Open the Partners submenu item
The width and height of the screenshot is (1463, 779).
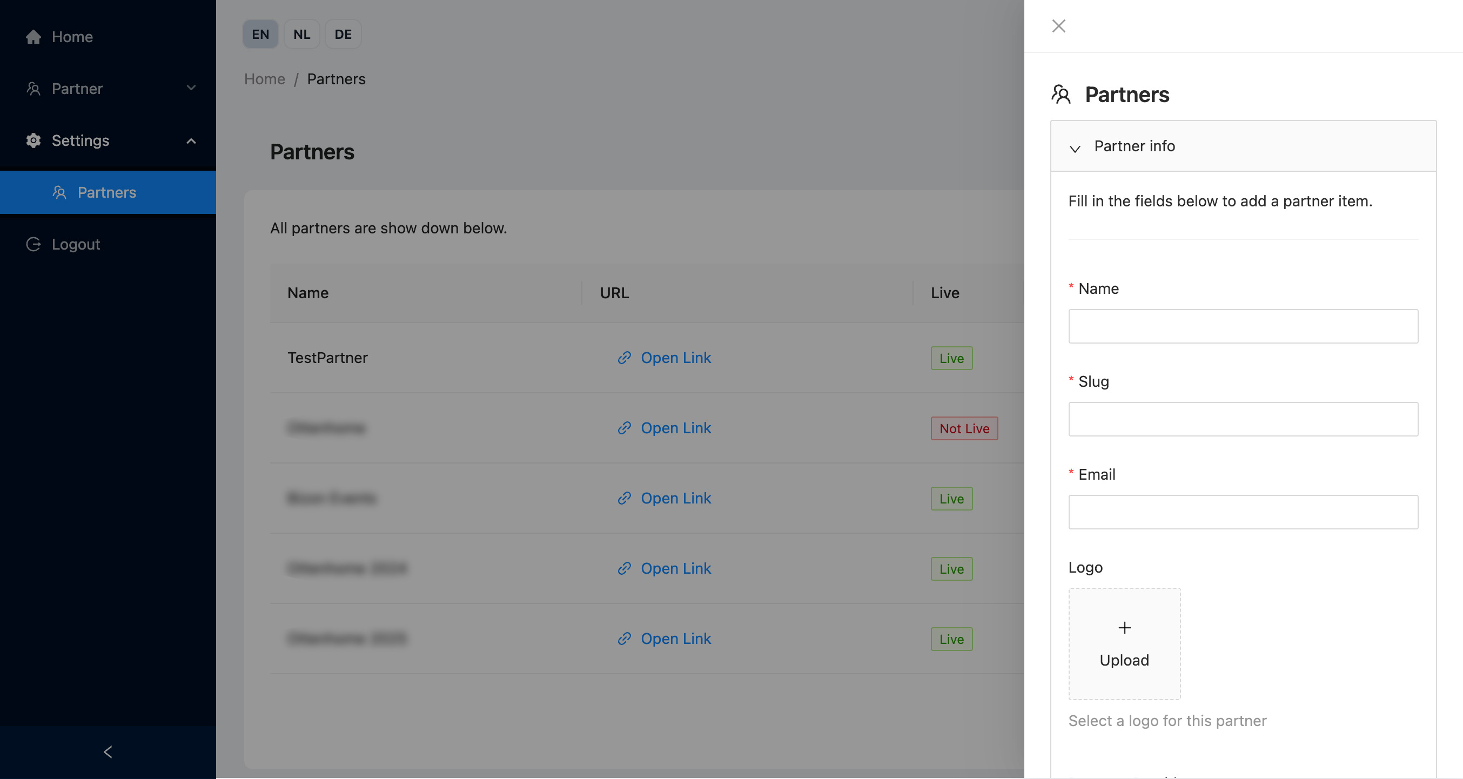[x=107, y=192]
